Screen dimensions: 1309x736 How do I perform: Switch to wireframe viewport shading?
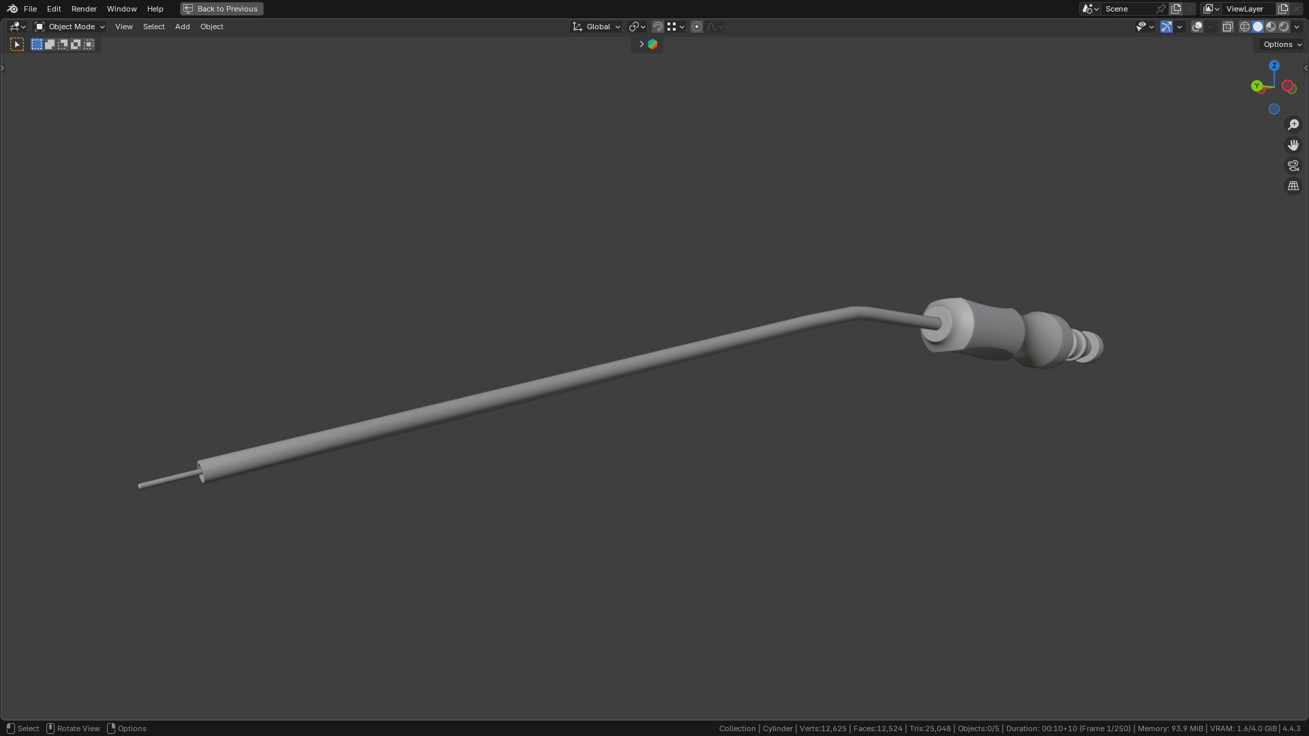click(1245, 27)
